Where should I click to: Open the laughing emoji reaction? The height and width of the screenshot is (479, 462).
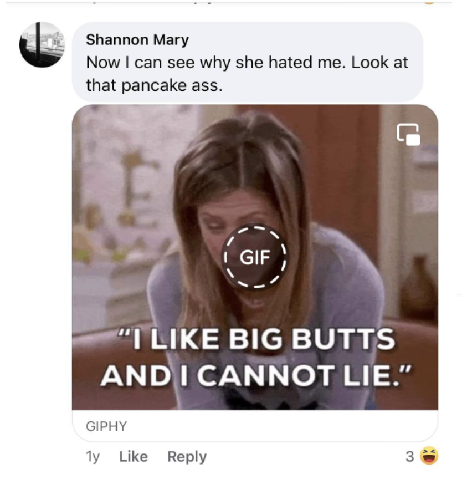tap(429, 456)
